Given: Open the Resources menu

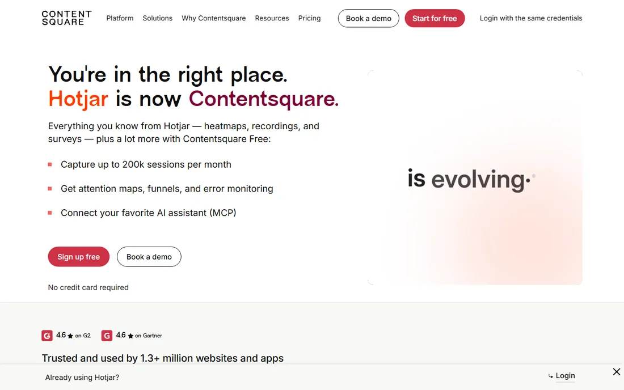Looking at the screenshot, I should pyautogui.click(x=272, y=18).
